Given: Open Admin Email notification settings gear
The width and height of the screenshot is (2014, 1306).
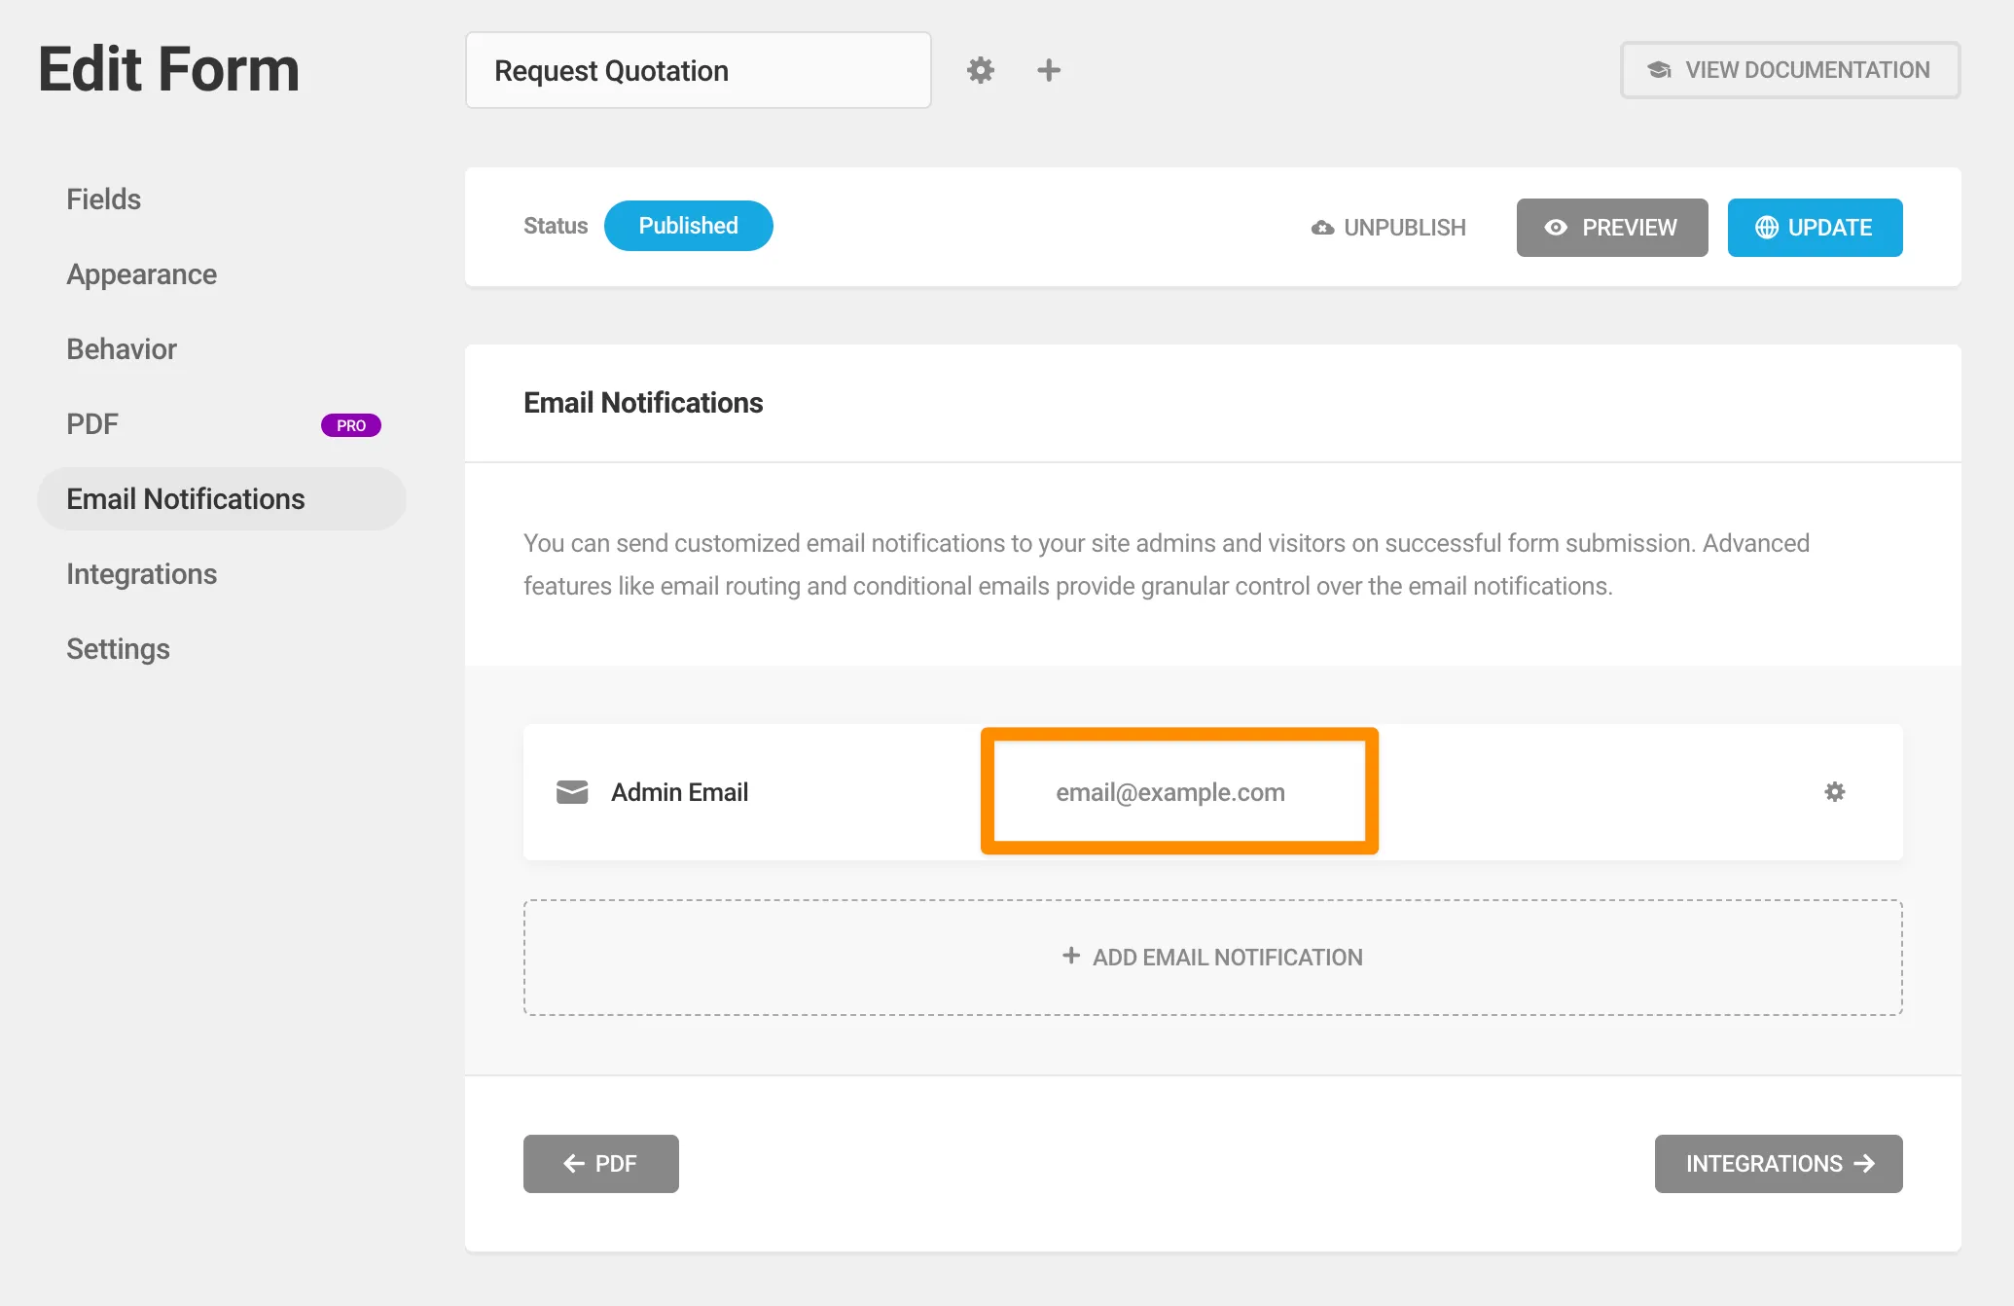Looking at the screenshot, I should click(x=1835, y=792).
